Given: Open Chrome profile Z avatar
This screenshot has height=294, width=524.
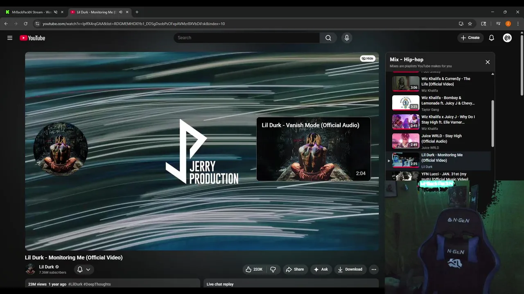Looking at the screenshot, I should (508, 24).
